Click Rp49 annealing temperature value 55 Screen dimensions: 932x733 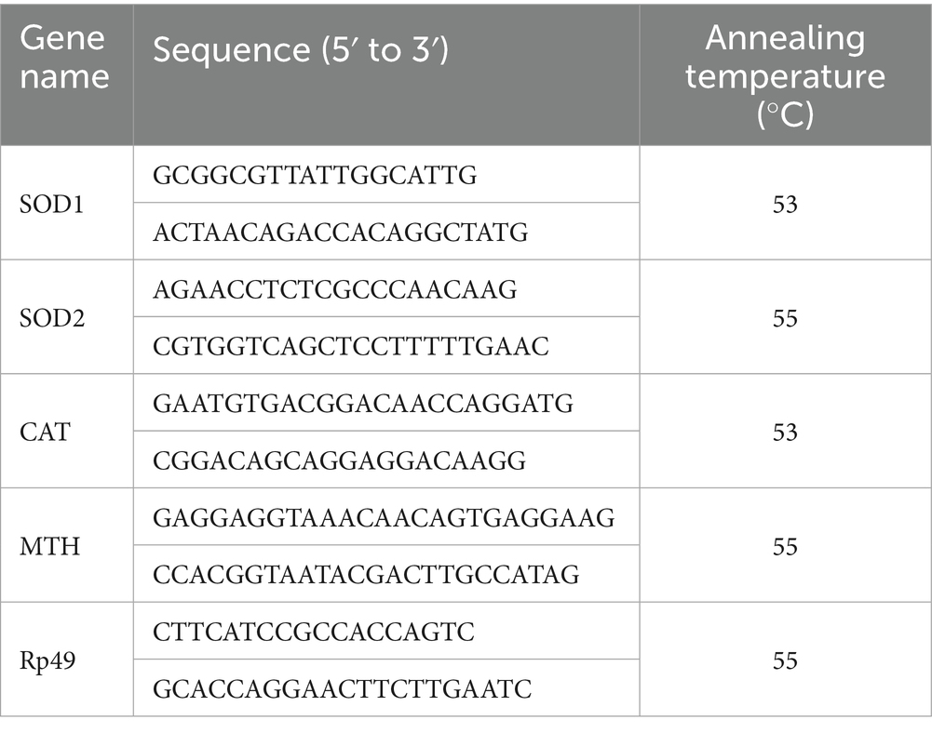[x=785, y=660]
